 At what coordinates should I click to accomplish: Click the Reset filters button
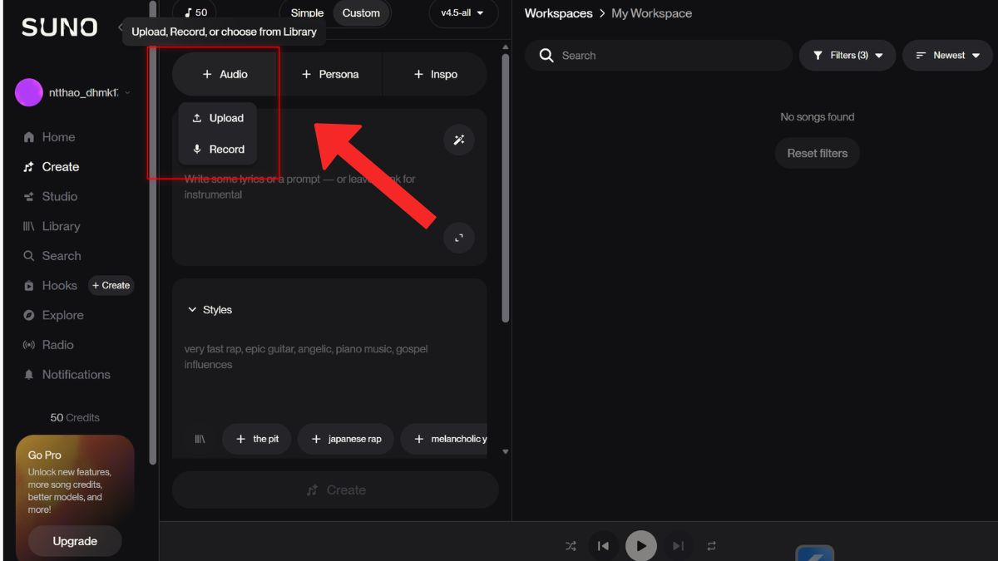point(817,154)
